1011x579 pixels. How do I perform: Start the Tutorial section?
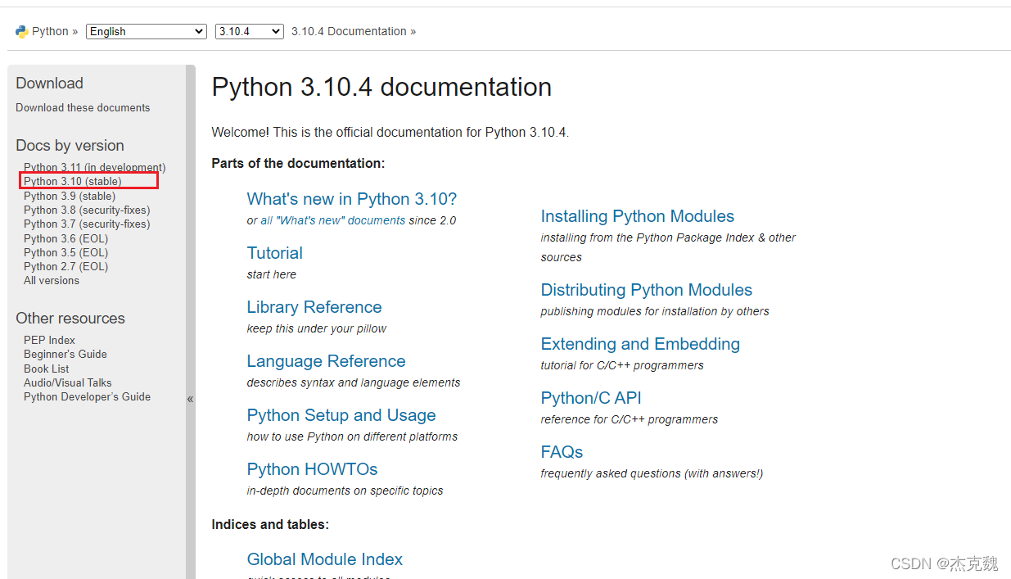coord(275,253)
